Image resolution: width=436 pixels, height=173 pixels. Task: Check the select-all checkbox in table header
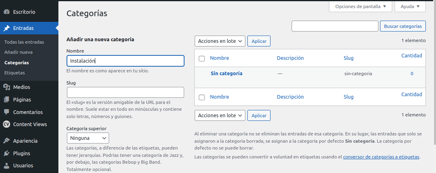tap(202, 59)
